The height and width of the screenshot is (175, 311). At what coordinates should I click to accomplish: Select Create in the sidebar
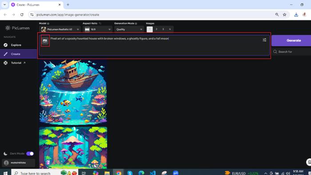[18, 54]
